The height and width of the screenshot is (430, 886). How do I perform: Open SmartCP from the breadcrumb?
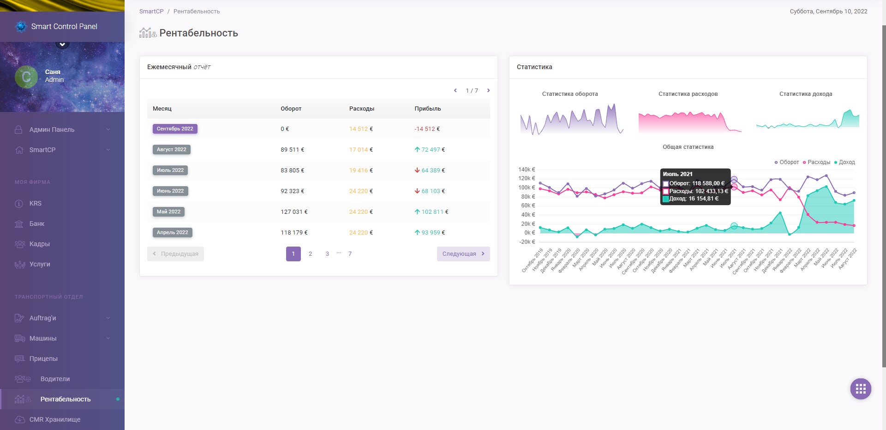coord(151,11)
